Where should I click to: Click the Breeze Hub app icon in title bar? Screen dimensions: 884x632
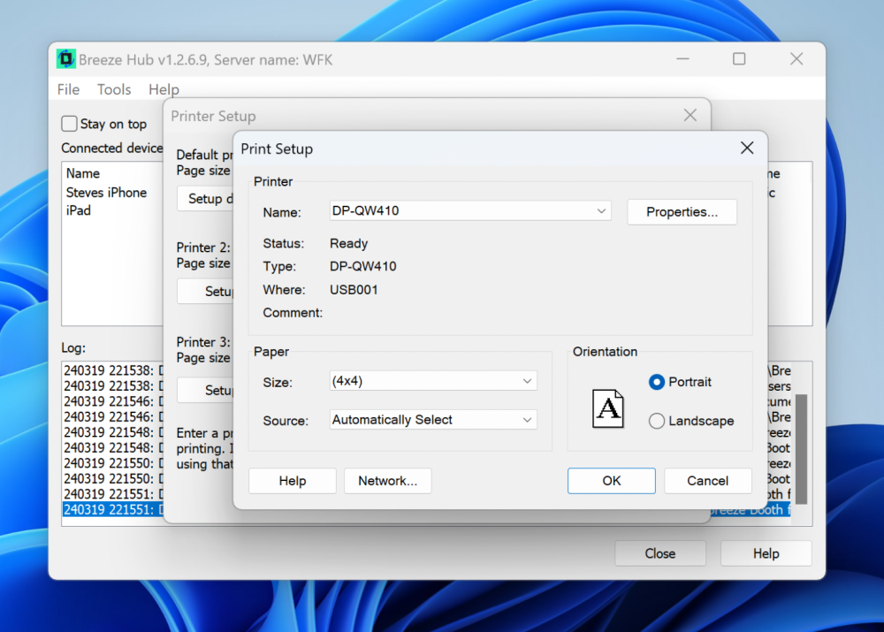(x=66, y=59)
